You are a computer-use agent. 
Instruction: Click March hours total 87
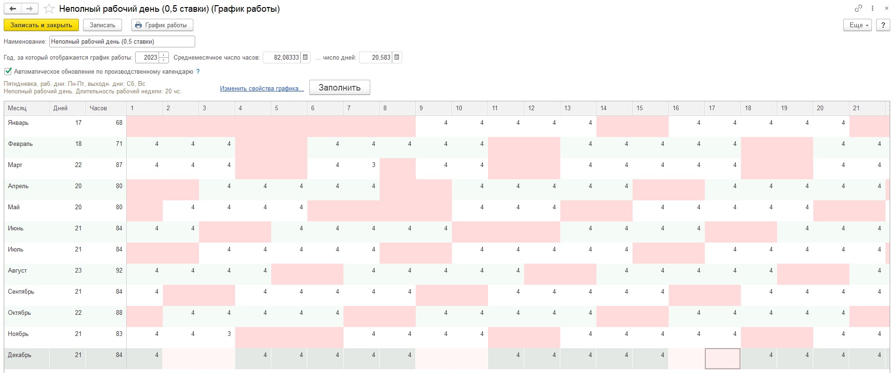(106, 168)
